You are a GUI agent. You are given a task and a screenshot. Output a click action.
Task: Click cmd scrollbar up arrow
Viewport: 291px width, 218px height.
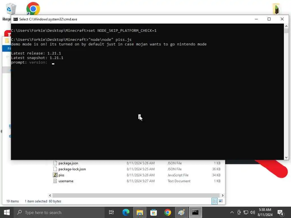286,26
